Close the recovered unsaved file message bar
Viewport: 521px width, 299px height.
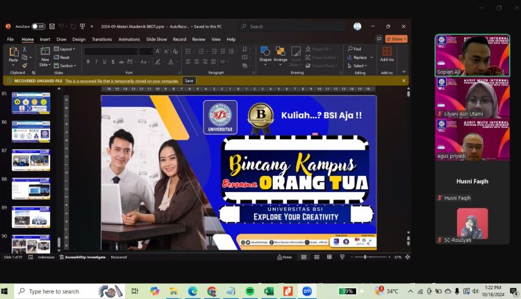[x=404, y=81]
